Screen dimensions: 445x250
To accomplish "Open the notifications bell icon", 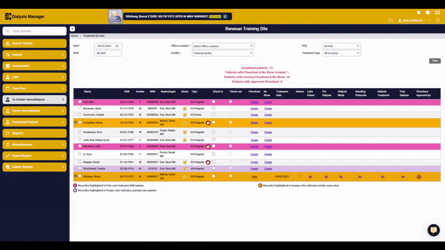I will (419, 13).
